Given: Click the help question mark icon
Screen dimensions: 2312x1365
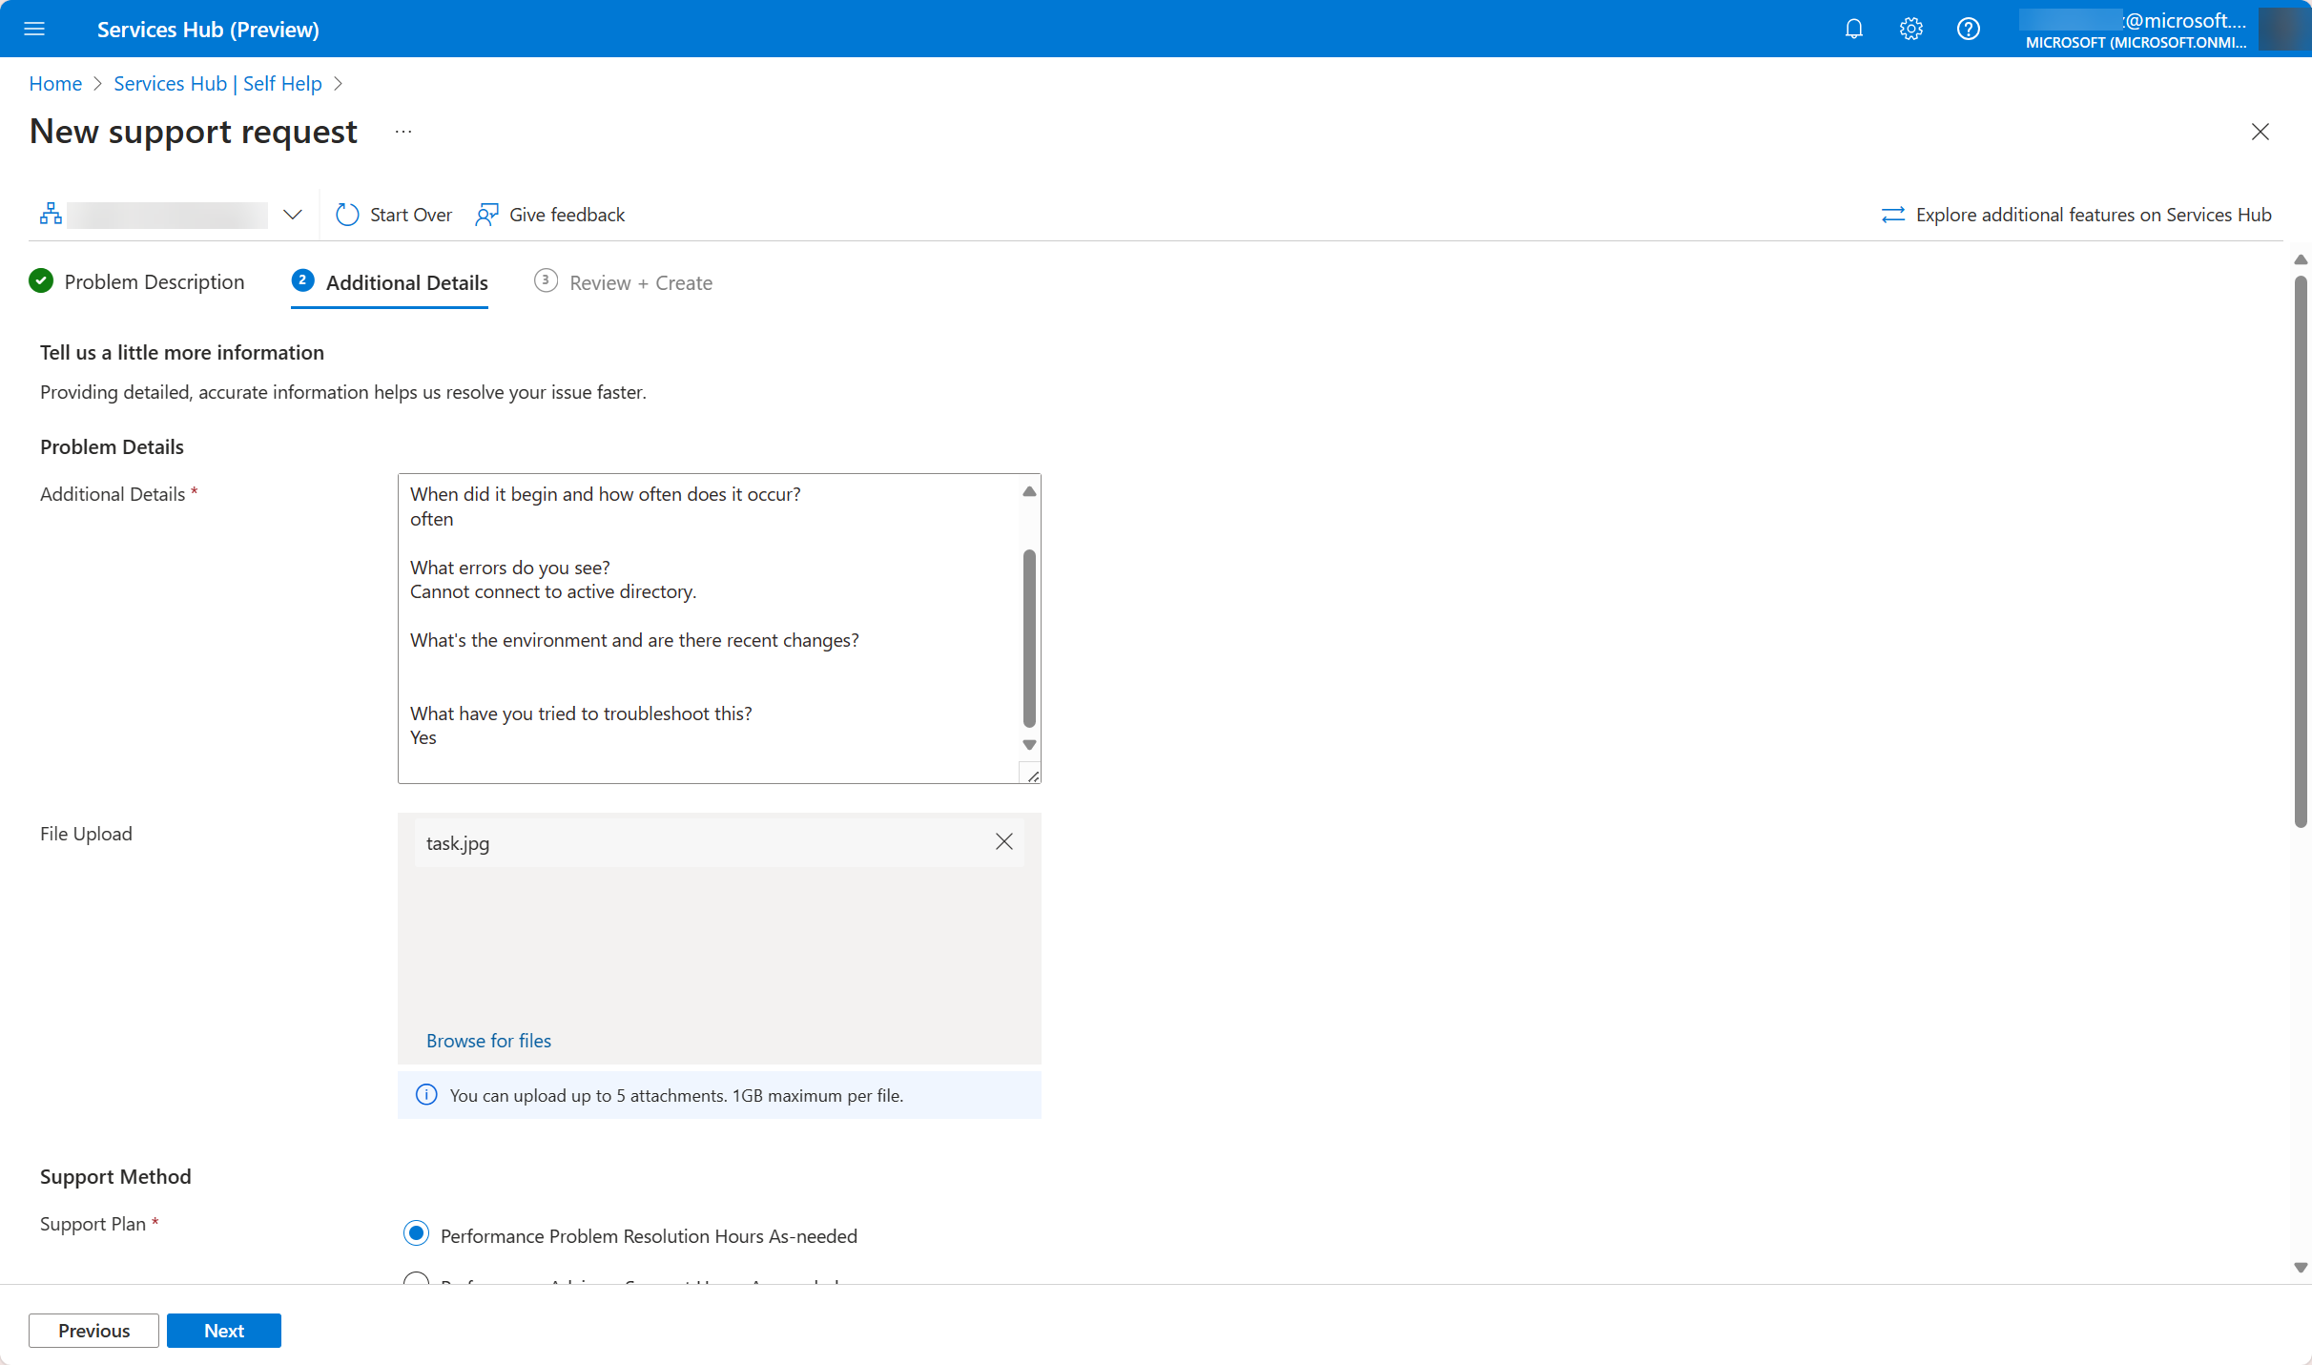Looking at the screenshot, I should 1968,28.
